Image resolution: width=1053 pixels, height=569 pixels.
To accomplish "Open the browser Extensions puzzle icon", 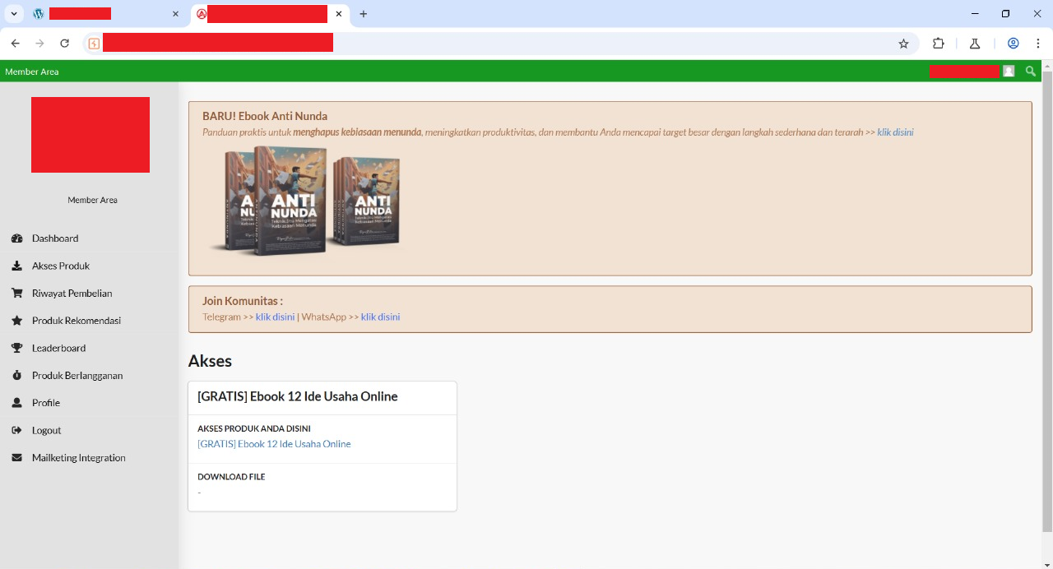I will 938,44.
